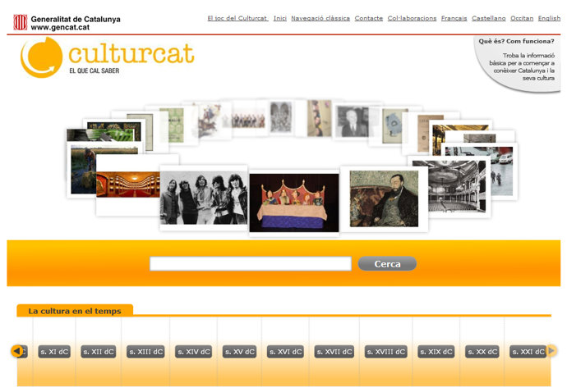Viewport: 567px width, 392px height.
Task: Open the black-and-white band photo thumbnail
Action: (x=204, y=198)
